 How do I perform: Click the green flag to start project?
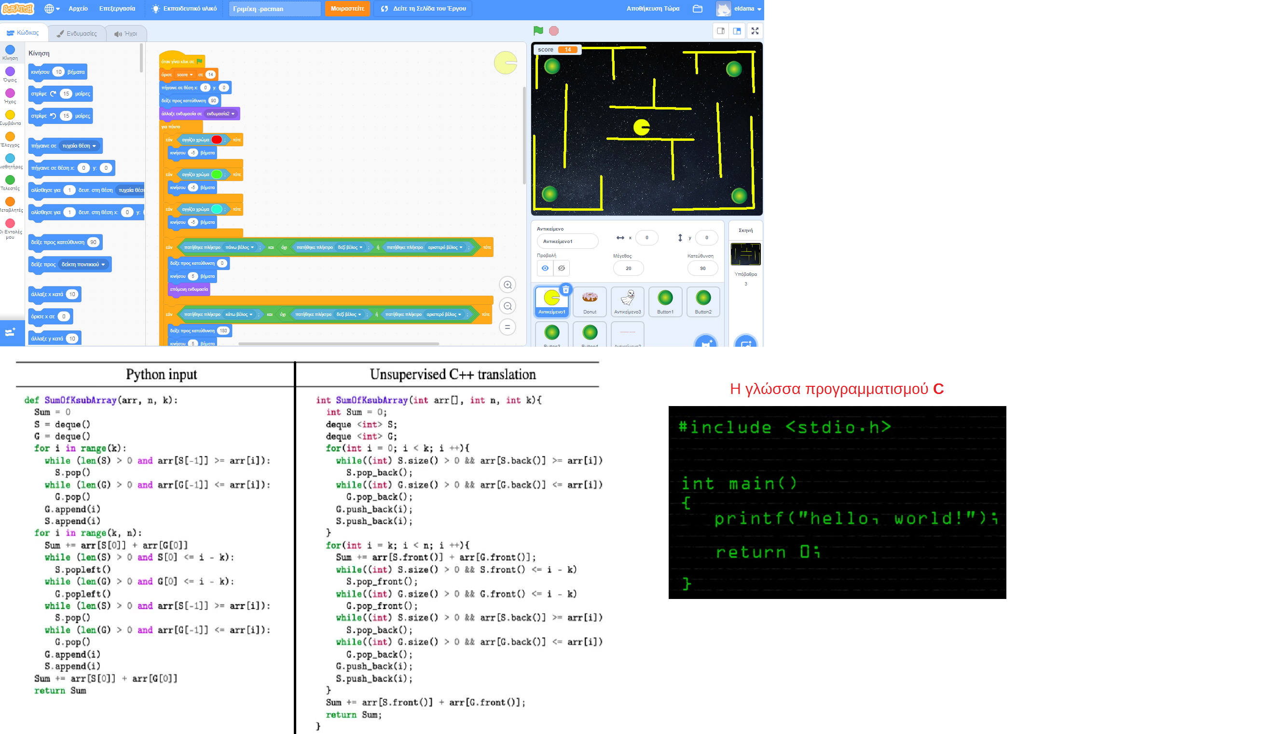538,30
